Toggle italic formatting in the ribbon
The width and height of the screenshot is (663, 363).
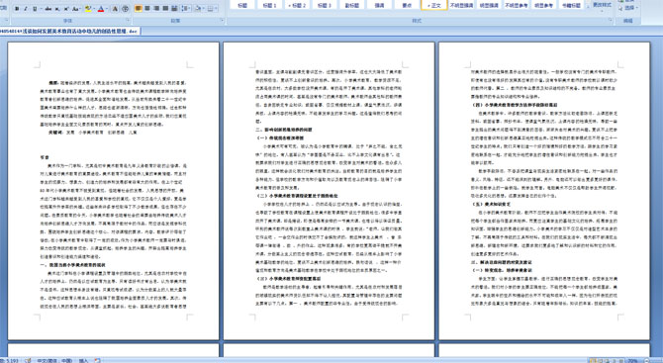[26, 9]
